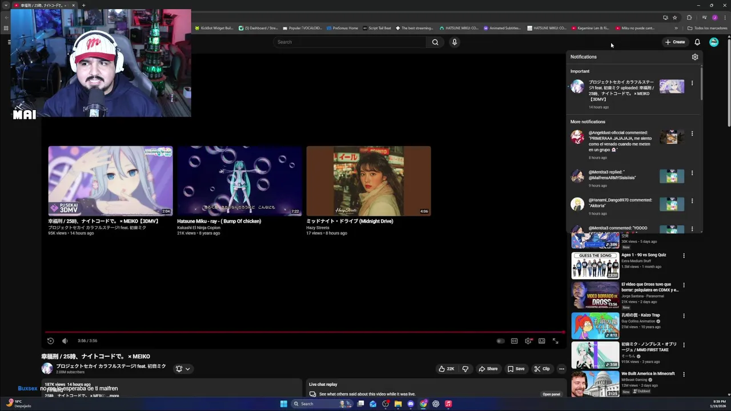Open menu for Kaizo Trap suggestion
The width and height of the screenshot is (731, 411).
[x=684, y=316]
